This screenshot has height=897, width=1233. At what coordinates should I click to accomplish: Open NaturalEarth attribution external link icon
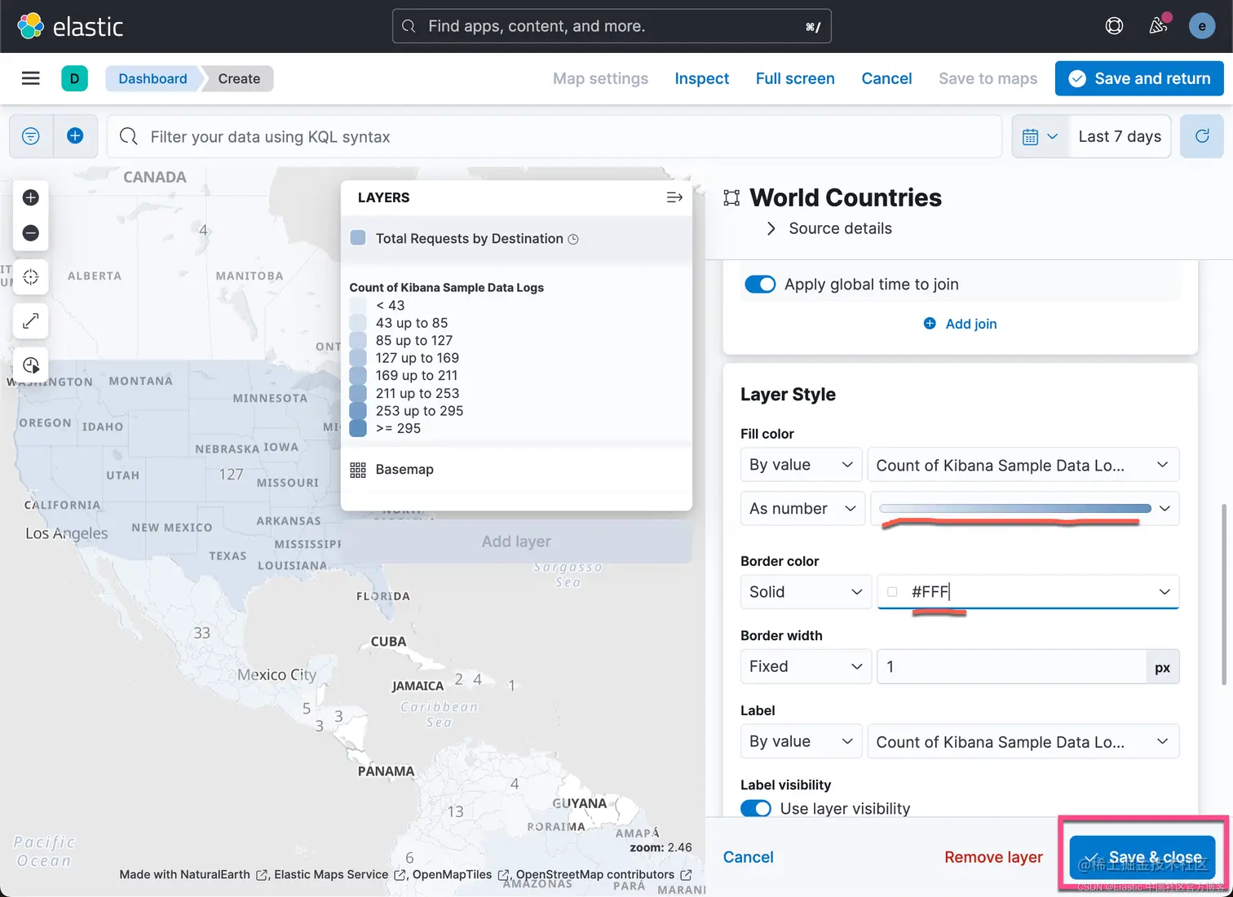click(262, 875)
